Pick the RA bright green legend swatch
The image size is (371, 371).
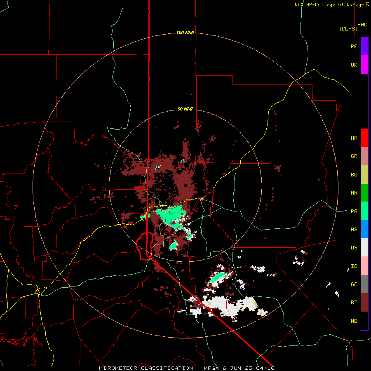[x=364, y=211]
